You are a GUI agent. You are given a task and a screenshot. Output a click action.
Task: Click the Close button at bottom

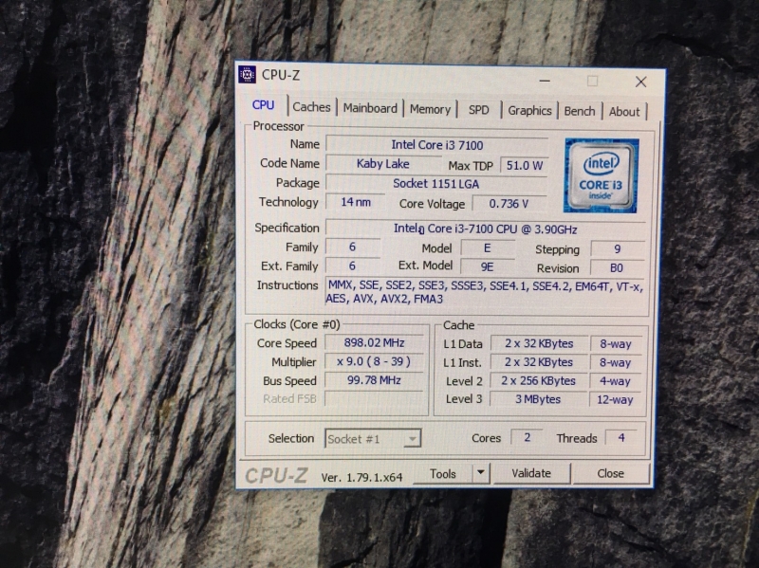click(x=610, y=473)
